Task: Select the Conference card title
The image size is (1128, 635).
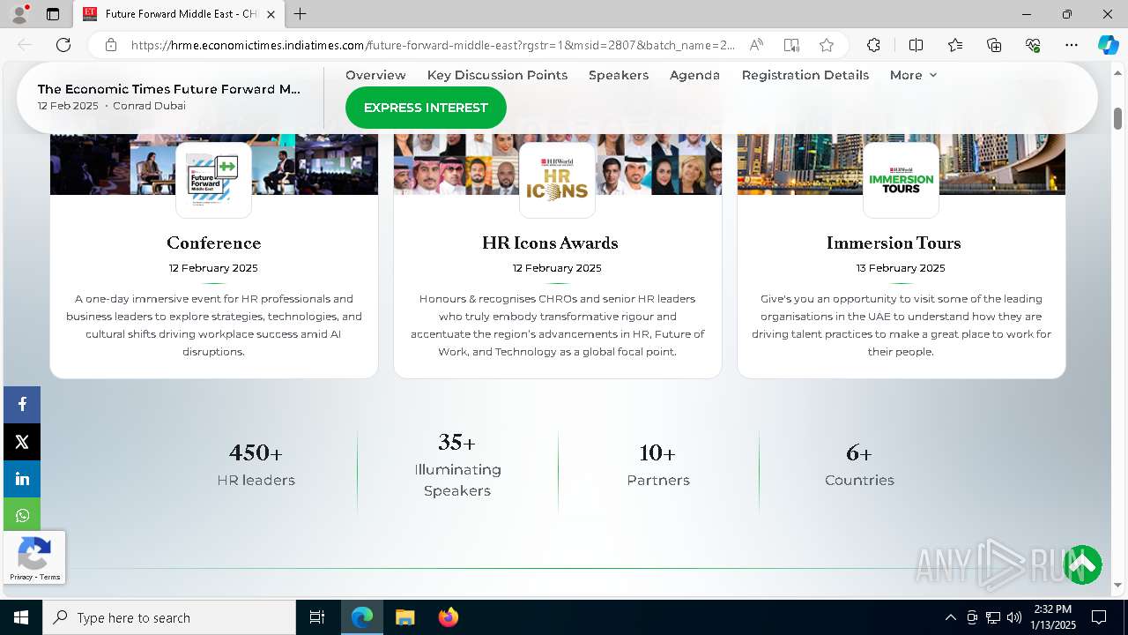Action: pos(214,243)
